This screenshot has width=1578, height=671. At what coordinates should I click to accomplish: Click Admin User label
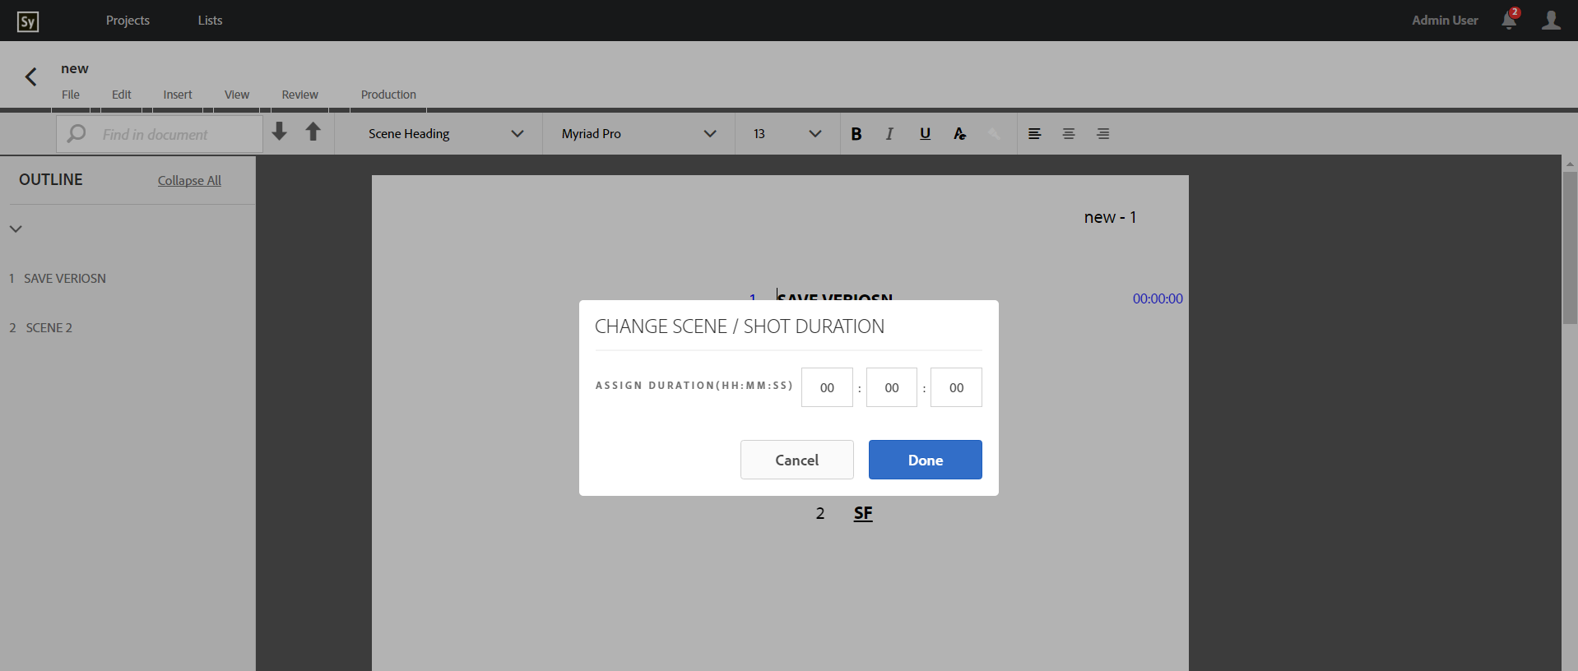tap(1445, 21)
